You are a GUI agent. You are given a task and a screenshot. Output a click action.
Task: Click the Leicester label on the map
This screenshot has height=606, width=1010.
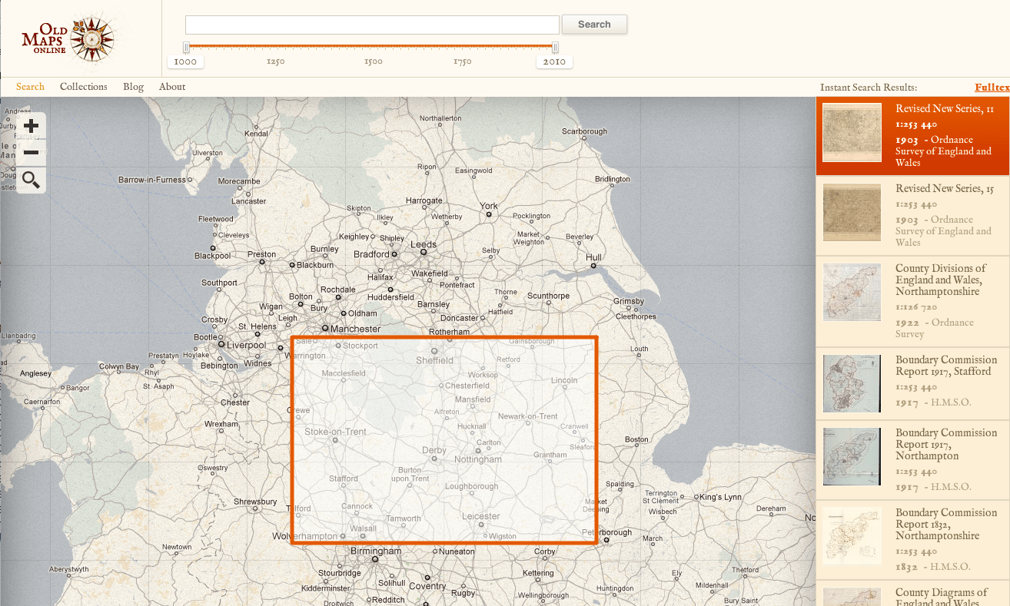point(482,516)
